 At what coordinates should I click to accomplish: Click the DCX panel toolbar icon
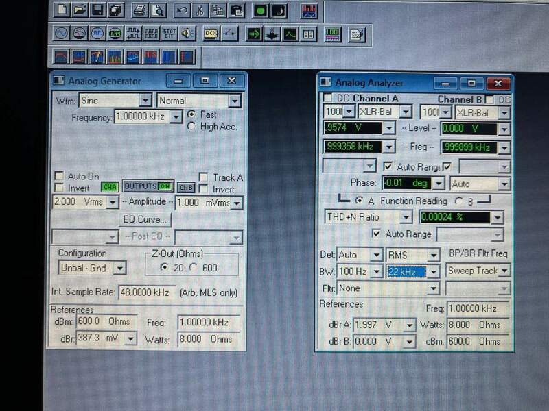[211, 34]
